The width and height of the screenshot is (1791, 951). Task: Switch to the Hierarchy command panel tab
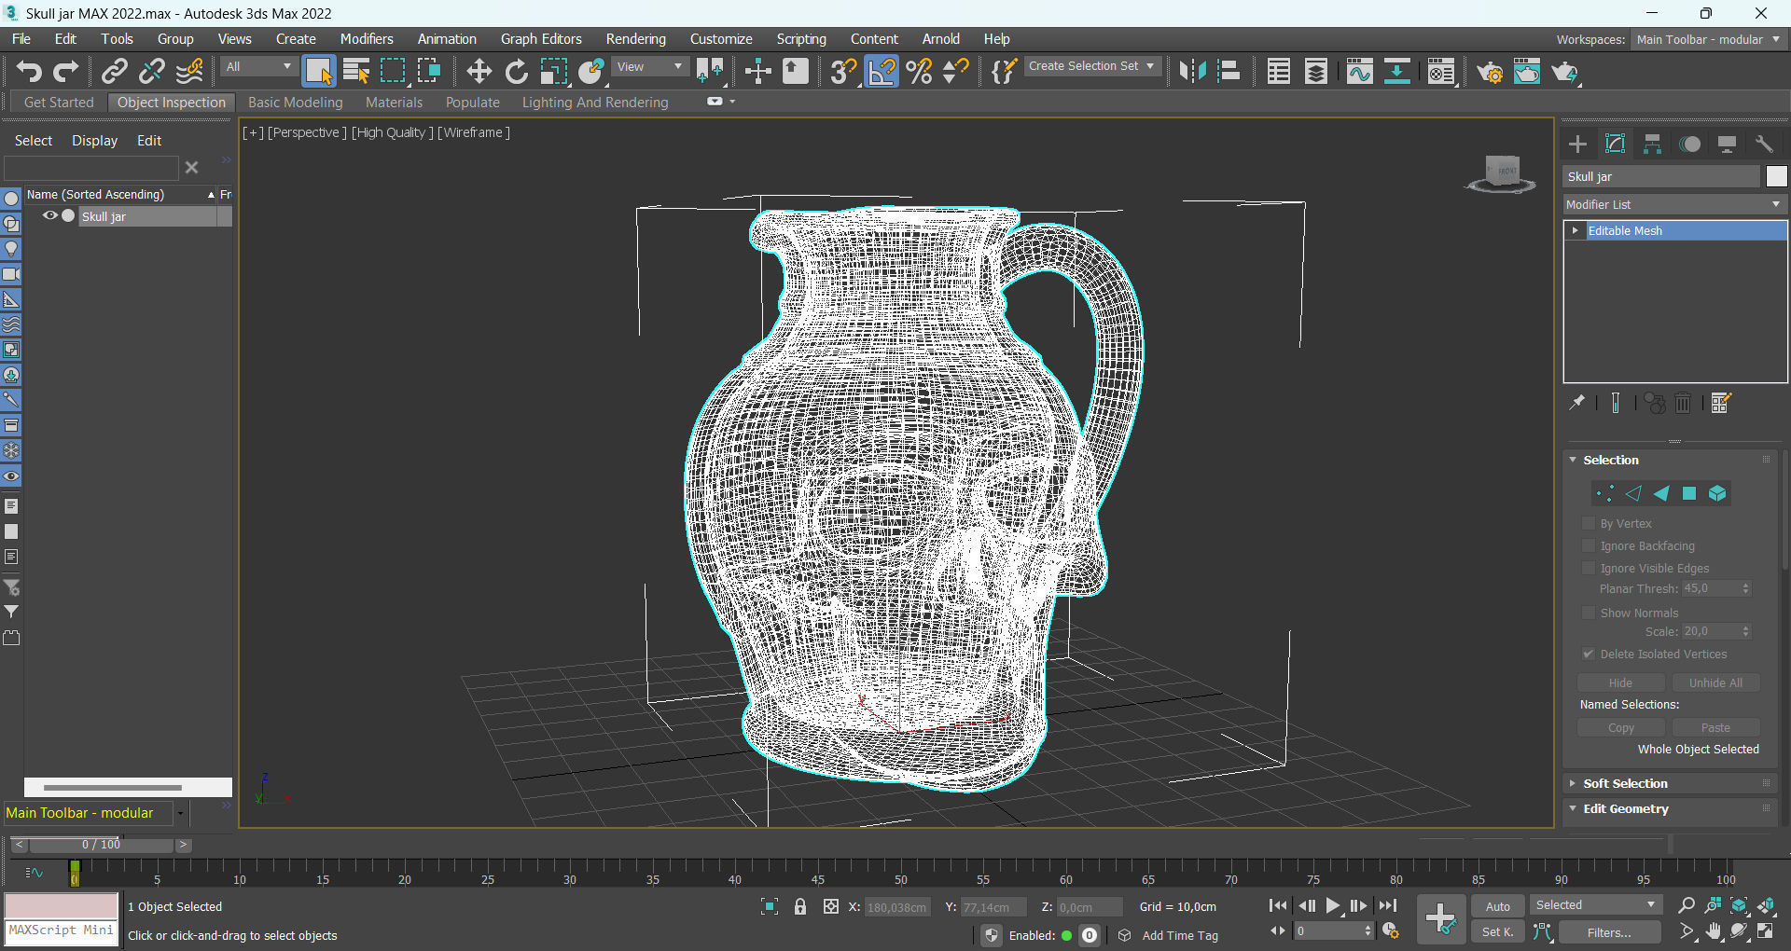click(x=1652, y=144)
